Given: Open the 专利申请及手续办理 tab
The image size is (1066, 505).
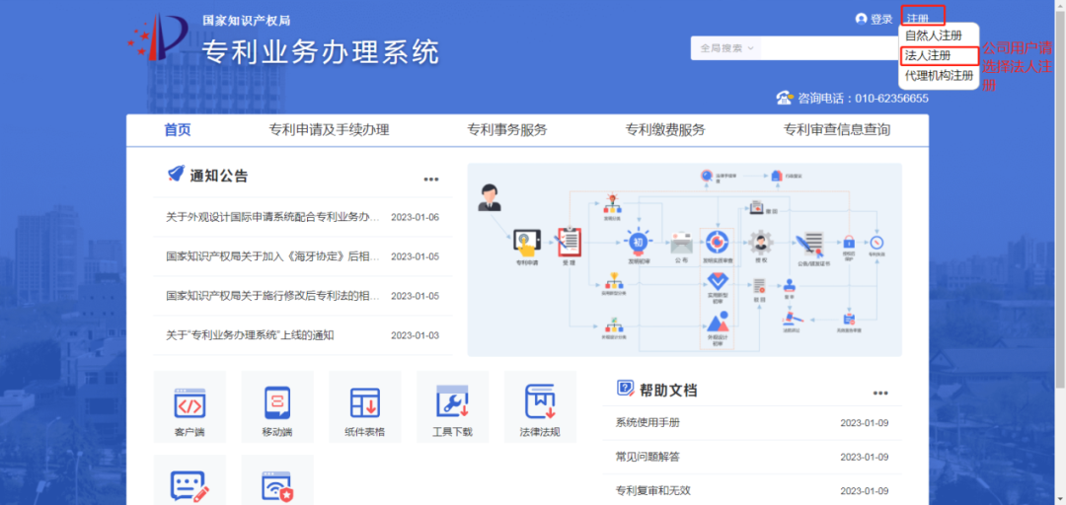Looking at the screenshot, I should pyautogui.click(x=330, y=130).
